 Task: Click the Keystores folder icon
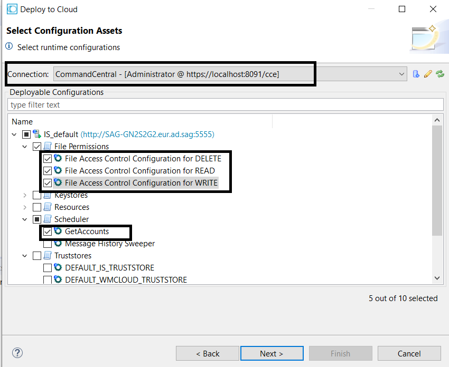click(x=48, y=195)
